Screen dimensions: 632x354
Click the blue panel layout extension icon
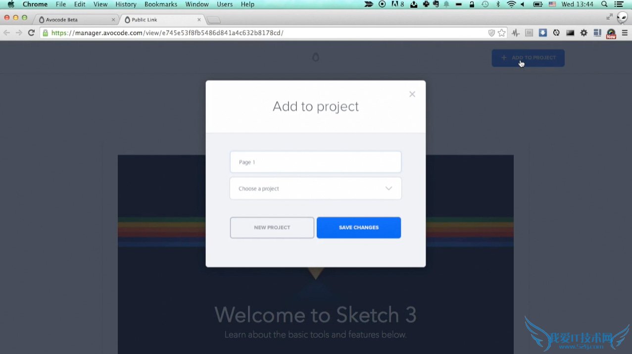[597, 33]
